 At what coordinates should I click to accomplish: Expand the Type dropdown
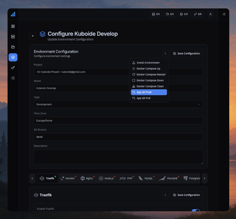pyautogui.click(x=118, y=104)
